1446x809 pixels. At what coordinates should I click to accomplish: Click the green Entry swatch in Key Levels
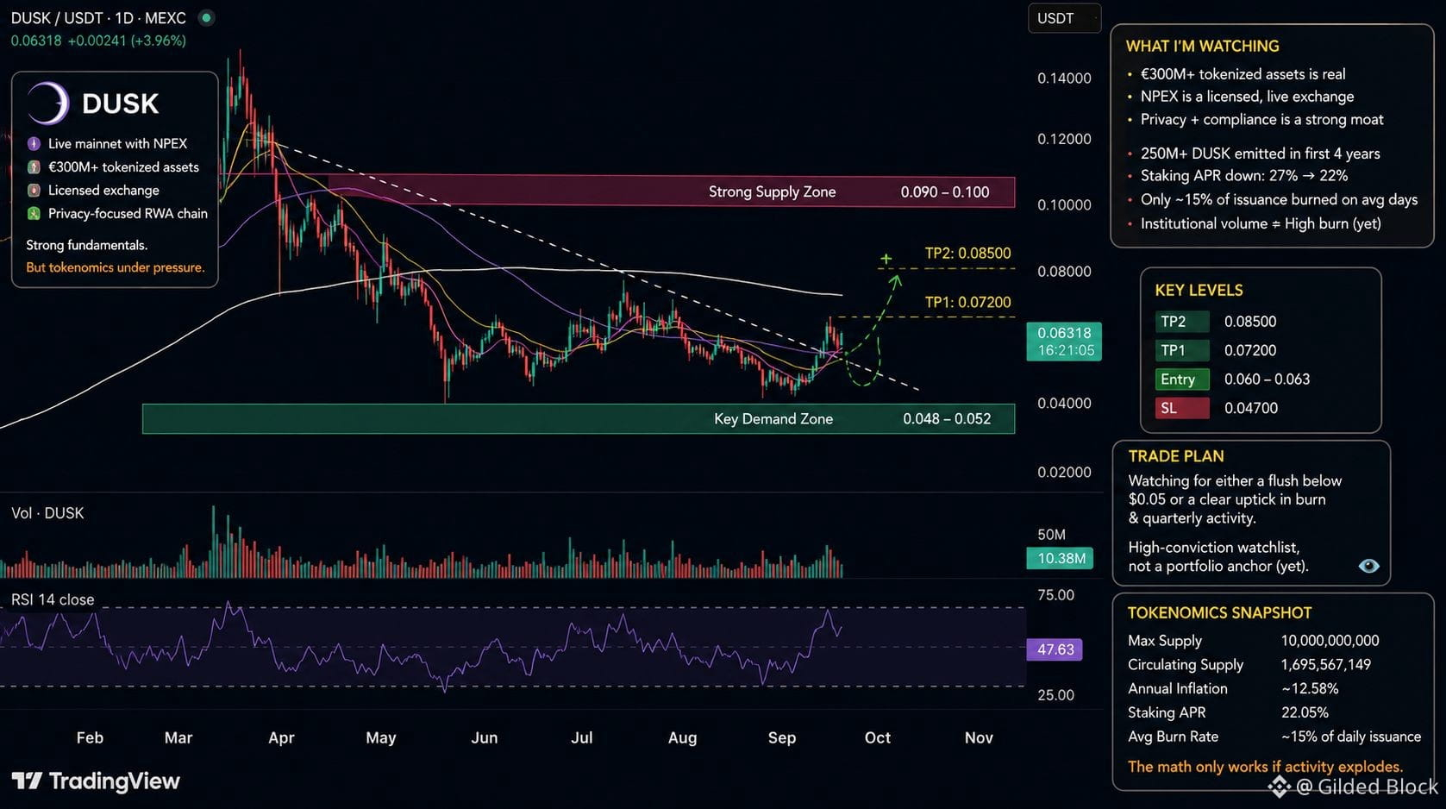pos(1182,379)
